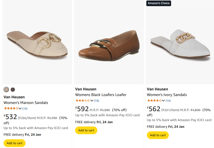Open star ratings for Black Loafers
The image size is (214, 148).
tap(82, 101)
